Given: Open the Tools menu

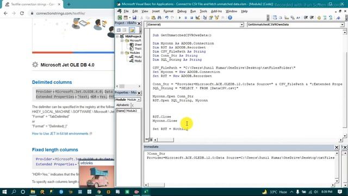Looking at the screenshot, I should click(203, 11).
